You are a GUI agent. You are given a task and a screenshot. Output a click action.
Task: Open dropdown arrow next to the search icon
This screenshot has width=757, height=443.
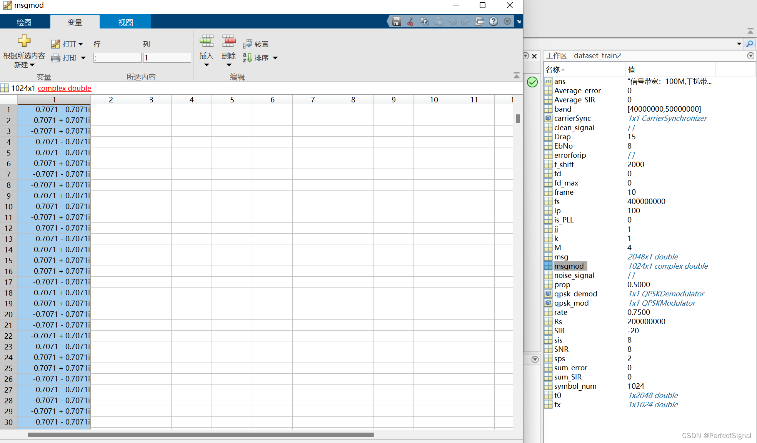[x=739, y=44]
